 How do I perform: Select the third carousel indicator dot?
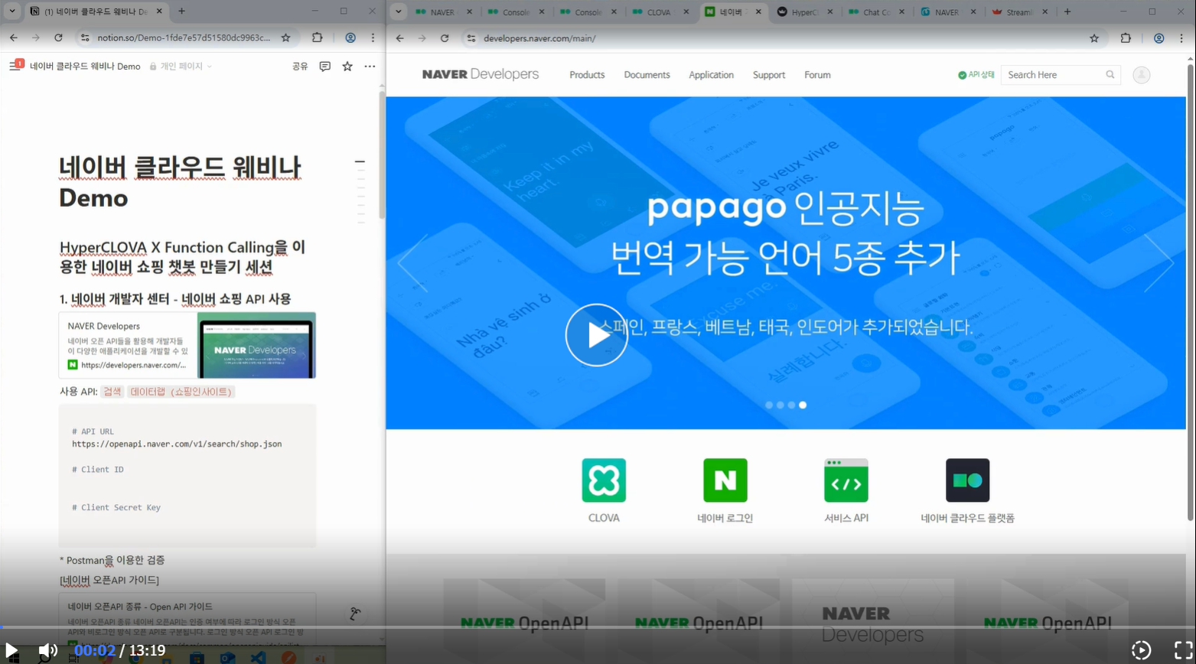coord(791,405)
